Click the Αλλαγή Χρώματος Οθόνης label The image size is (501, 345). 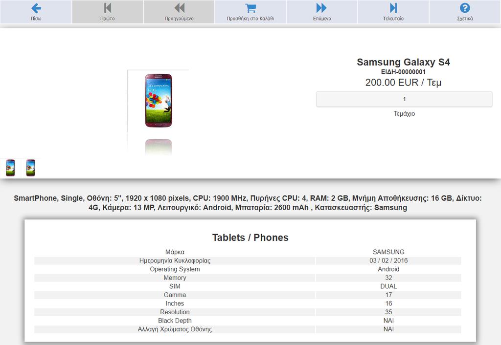(175, 329)
